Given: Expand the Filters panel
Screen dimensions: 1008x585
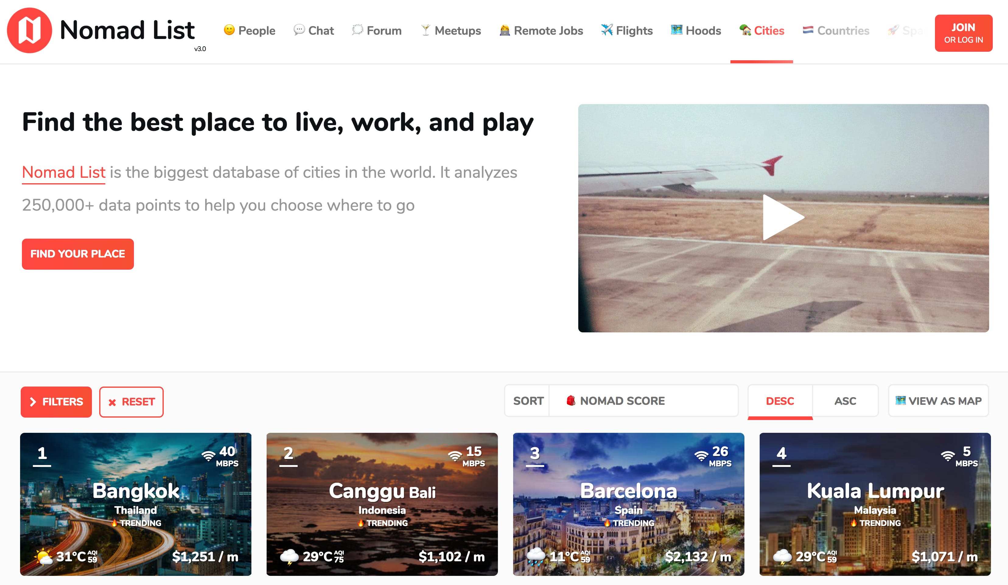Looking at the screenshot, I should [x=56, y=402].
